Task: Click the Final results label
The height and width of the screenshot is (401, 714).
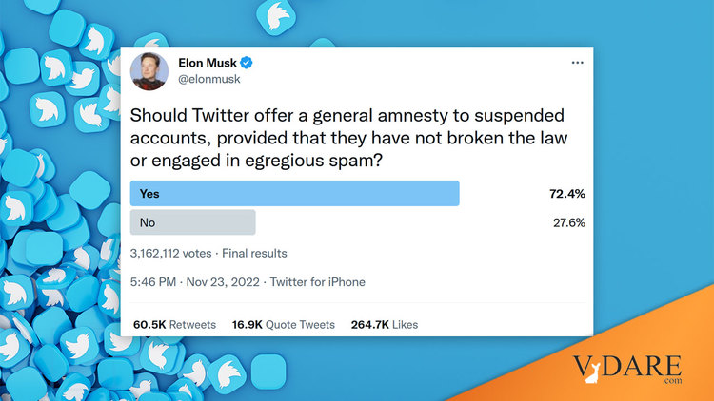Action: pos(254,254)
